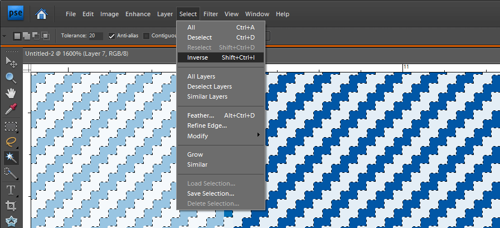Screen dimensions: 500x228
Task: Click Refine Edge in the menu
Action: point(207,125)
